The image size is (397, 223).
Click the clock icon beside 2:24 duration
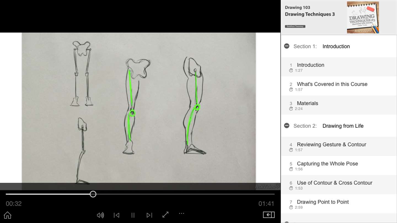291,109
